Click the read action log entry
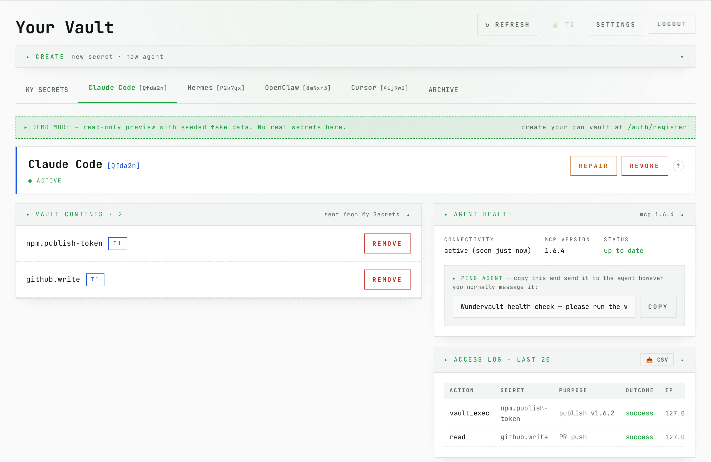Image resolution: width=711 pixels, height=462 pixels. coord(457,437)
